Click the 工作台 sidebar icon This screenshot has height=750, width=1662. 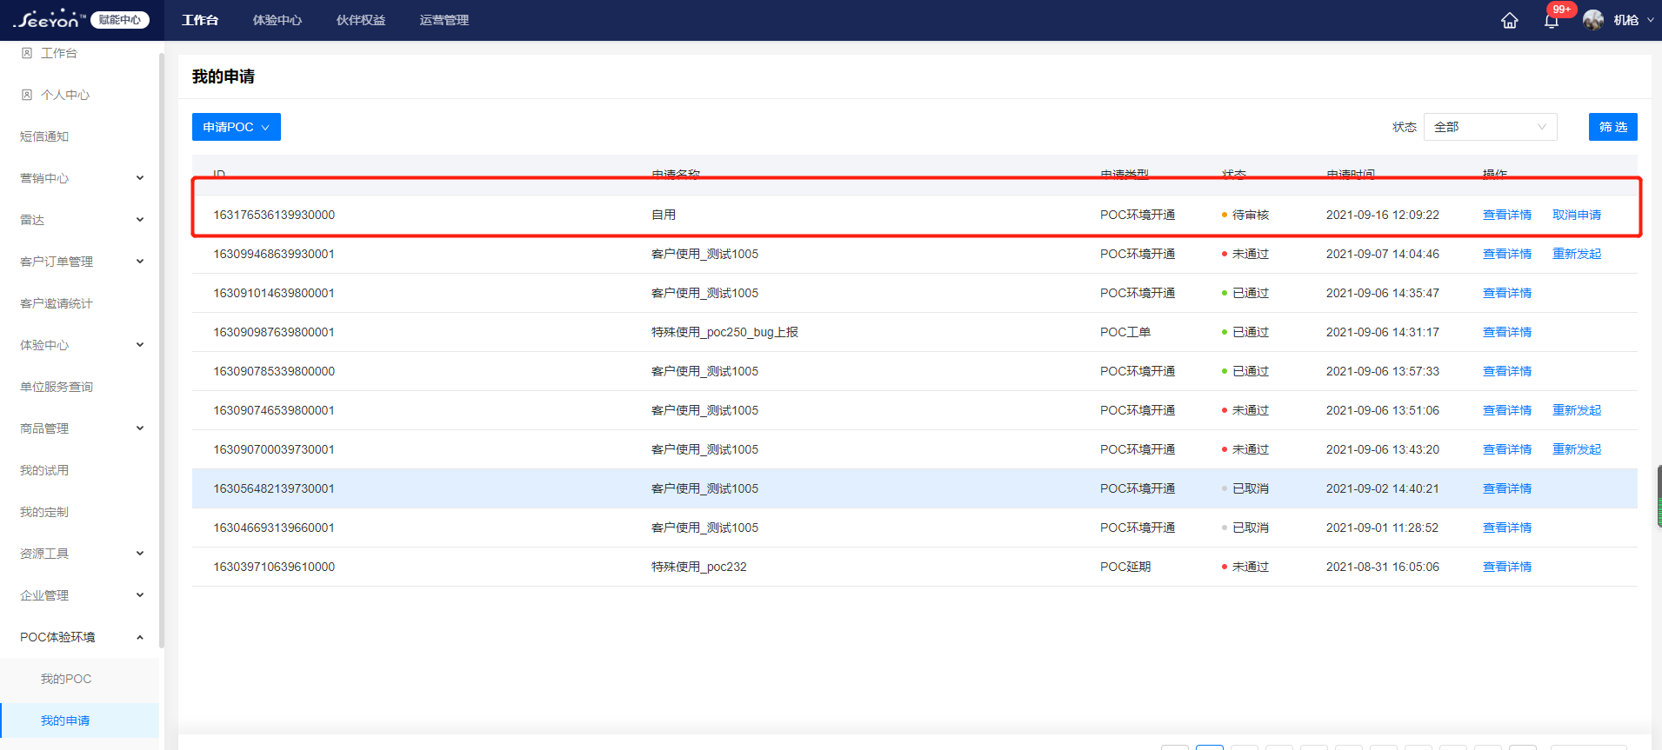[27, 53]
